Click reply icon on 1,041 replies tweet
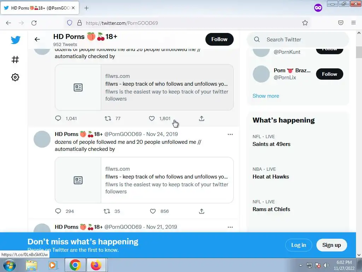This screenshot has height=272, width=362. tap(58, 118)
